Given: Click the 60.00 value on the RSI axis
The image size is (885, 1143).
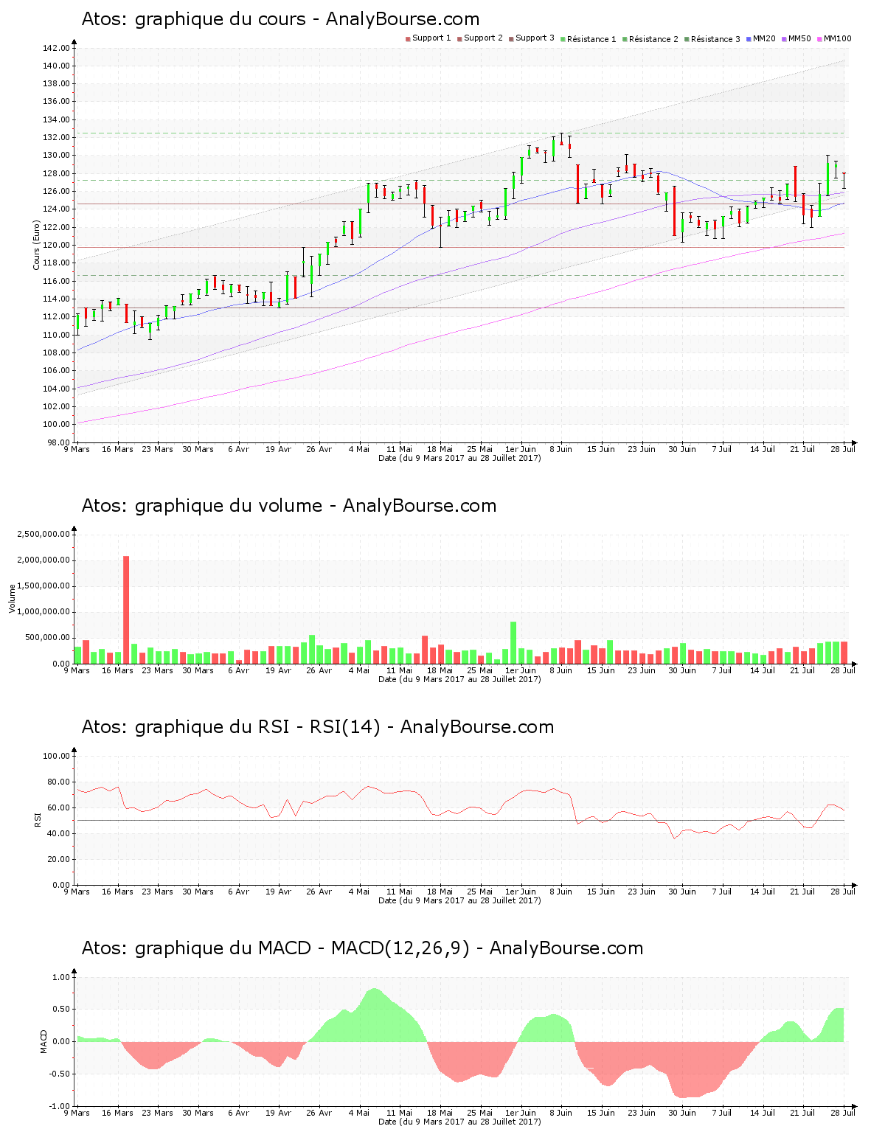Looking at the screenshot, I should tap(58, 807).
